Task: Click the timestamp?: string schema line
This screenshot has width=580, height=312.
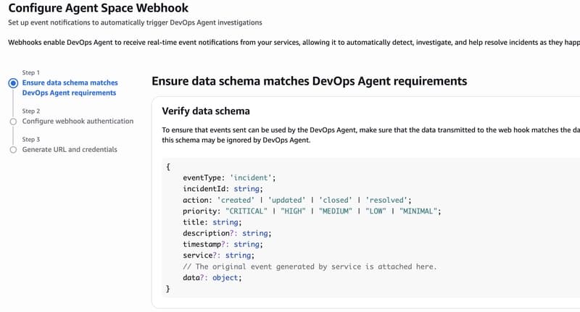Action: click(223, 245)
